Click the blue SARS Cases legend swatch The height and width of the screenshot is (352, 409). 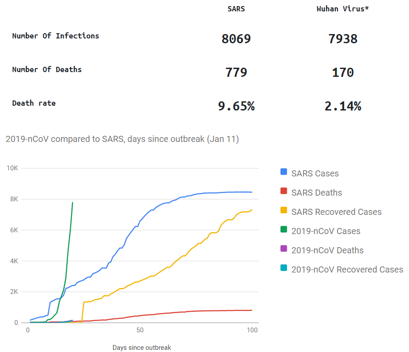coord(284,172)
